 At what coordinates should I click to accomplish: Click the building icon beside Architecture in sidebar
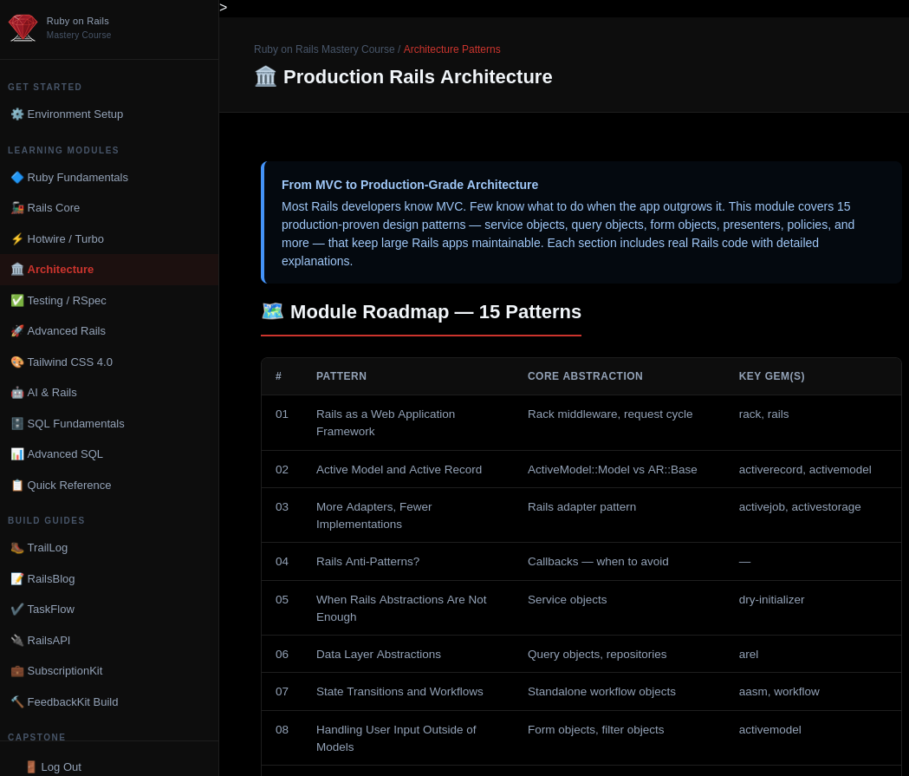(17, 269)
